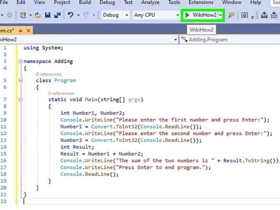
Task: Save the current file with the floppy icon
Action: tap(48, 15)
